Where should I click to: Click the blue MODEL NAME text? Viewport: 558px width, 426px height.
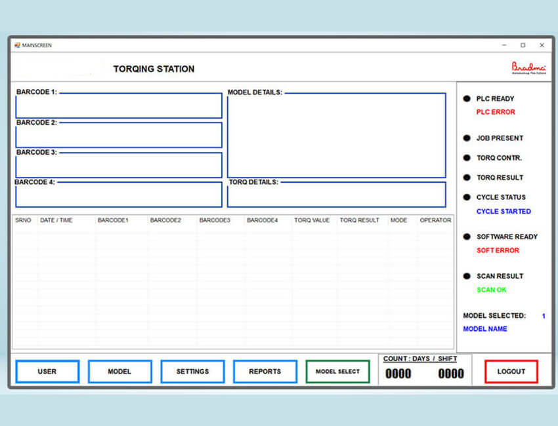pyautogui.click(x=485, y=329)
